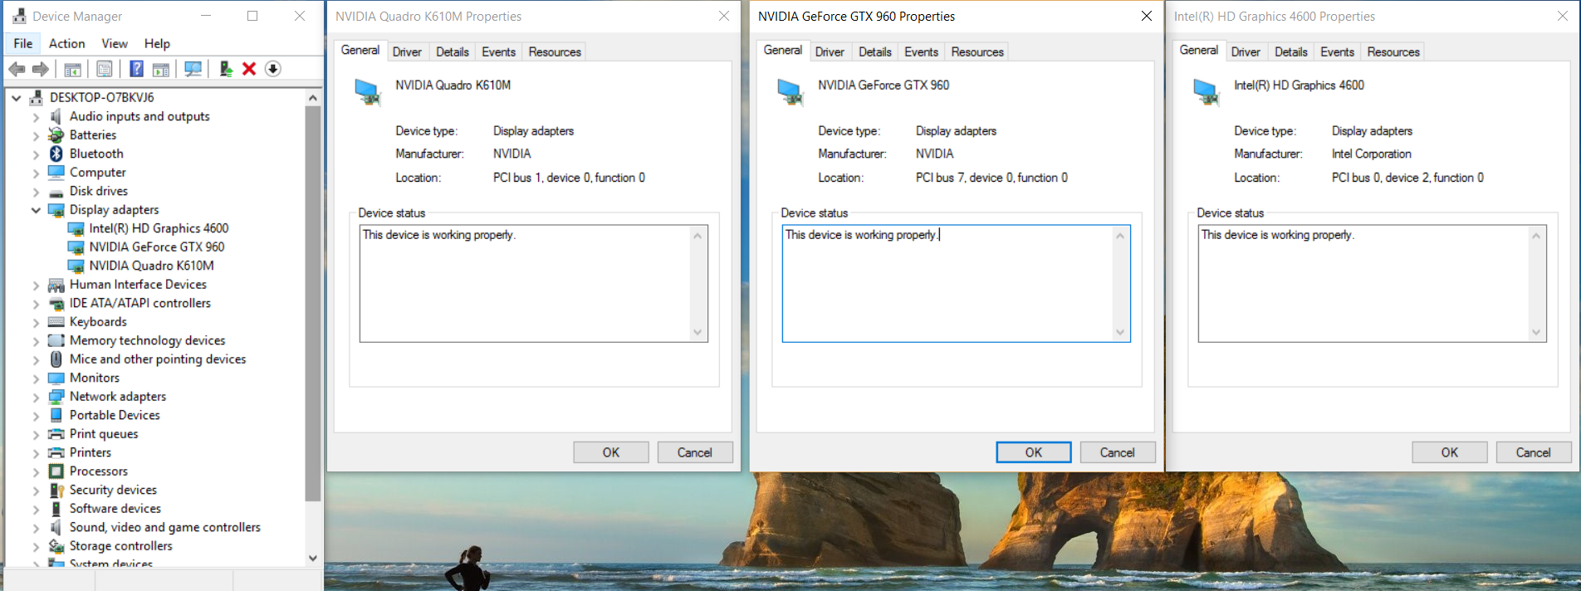Screen dimensions: 1581x591
Task: Expand the Disk drives category
Action: [36, 192]
